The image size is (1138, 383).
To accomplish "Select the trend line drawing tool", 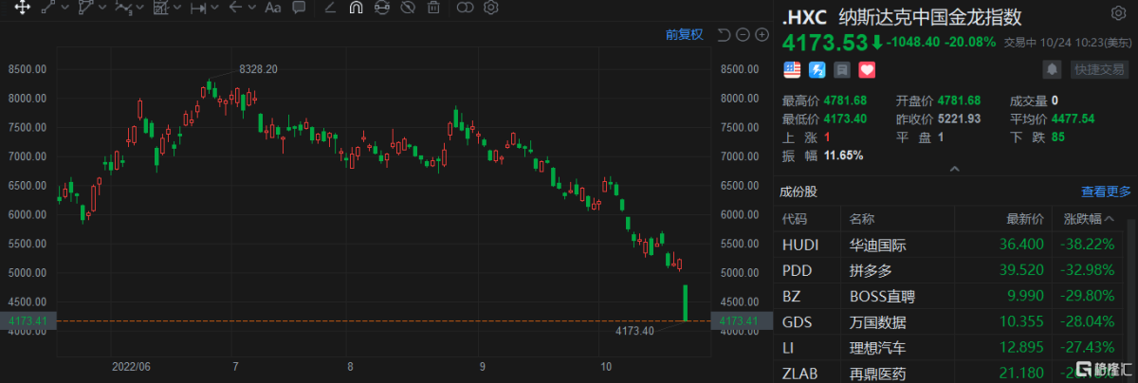I will (48, 8).
